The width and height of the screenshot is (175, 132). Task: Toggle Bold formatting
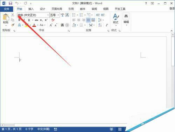click(x=19, y=20)
